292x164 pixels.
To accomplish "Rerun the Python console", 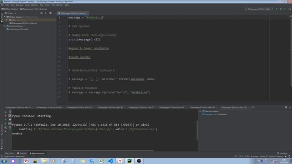I will (5, 112).
